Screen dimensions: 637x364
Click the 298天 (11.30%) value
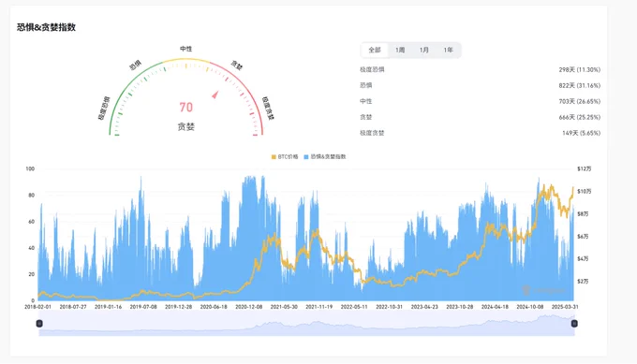[579, 69]
